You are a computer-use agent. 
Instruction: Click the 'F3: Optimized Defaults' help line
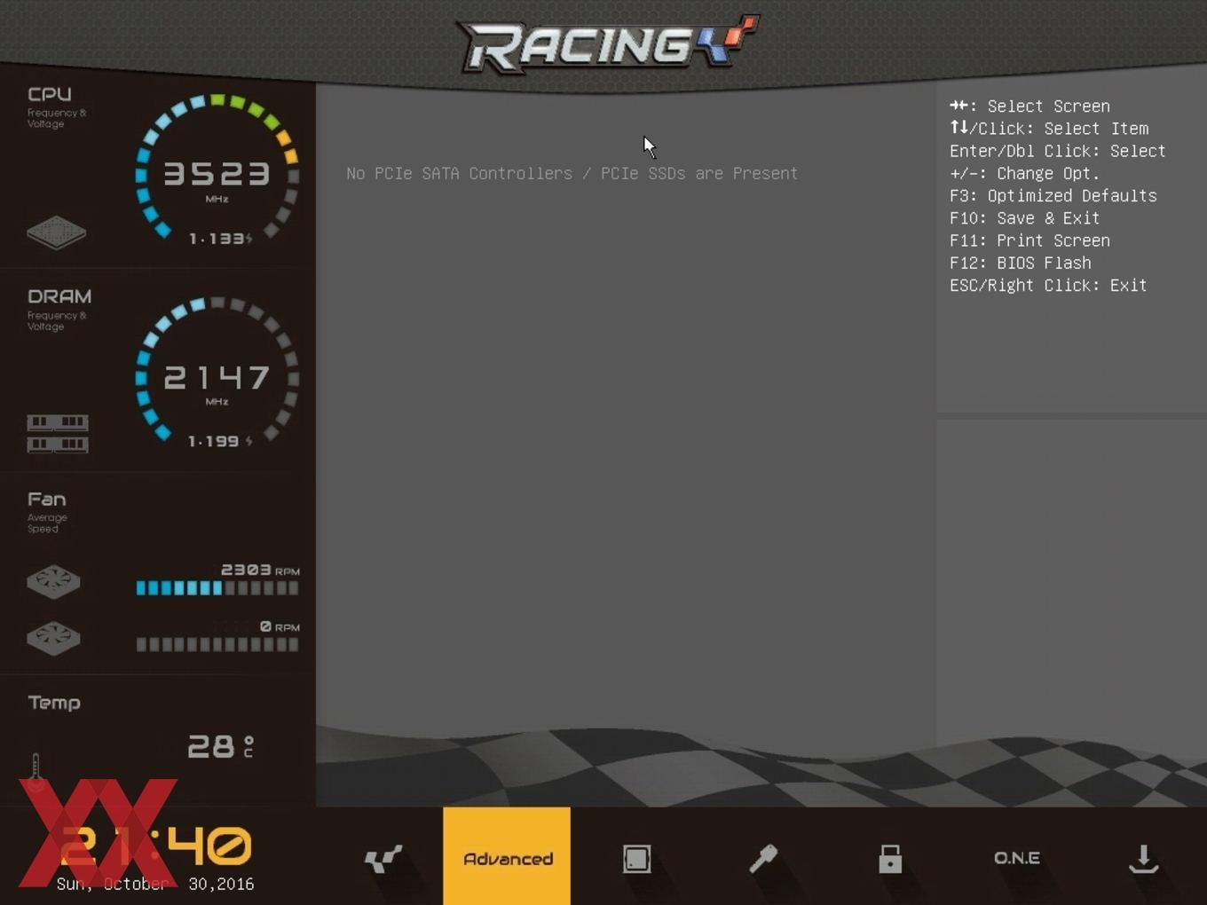tap(1053, 195)
